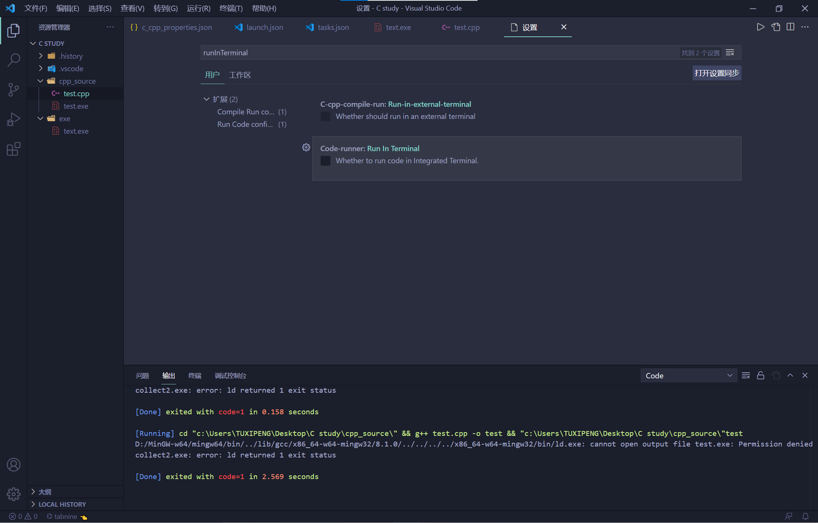Enable Code-runner Run In Terminal checkbox
The width and height of the screenshot is (818, 523).
[325, 161]
